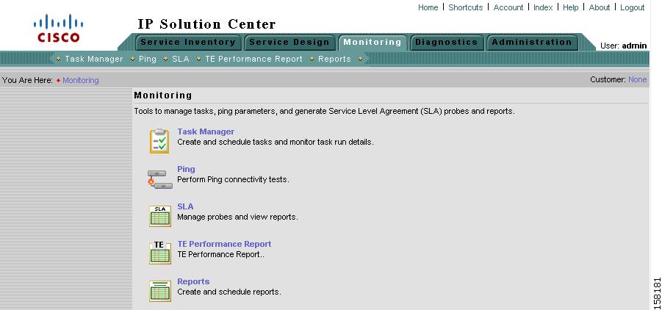Open the About link
Screen dimensions: 662x310
pyautogui.click(x=599, y=7)
